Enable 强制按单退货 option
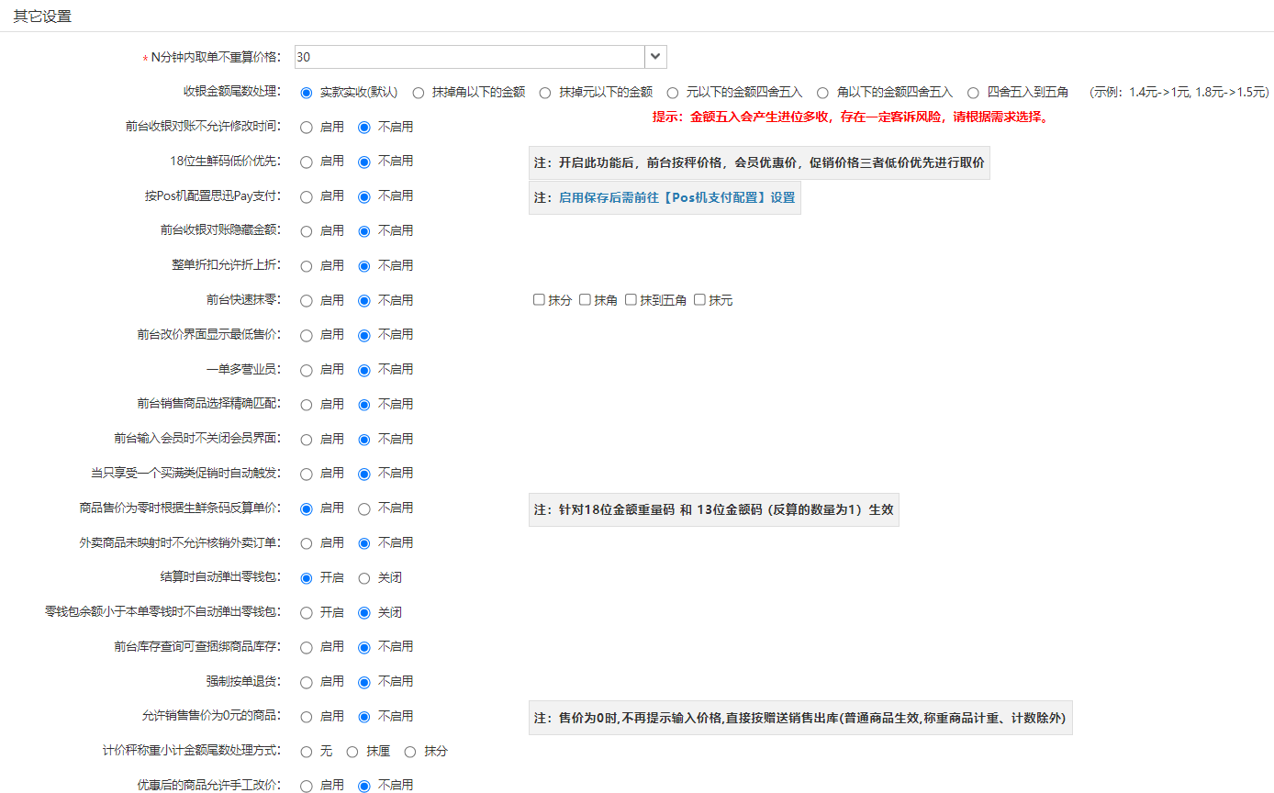Image resolution: width=1274 pixels, height=793 pixels. coord(307,682)
